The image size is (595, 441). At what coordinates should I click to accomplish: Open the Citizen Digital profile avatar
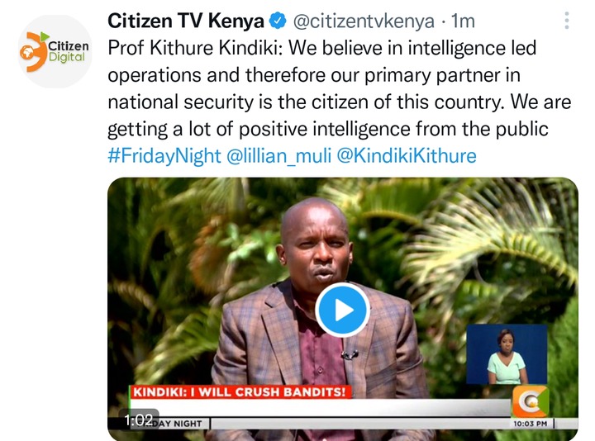(55, 51)
